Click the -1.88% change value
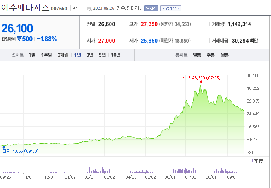This screenshot has width=271, height=188. pyautogui.click(x=47, y=39)
